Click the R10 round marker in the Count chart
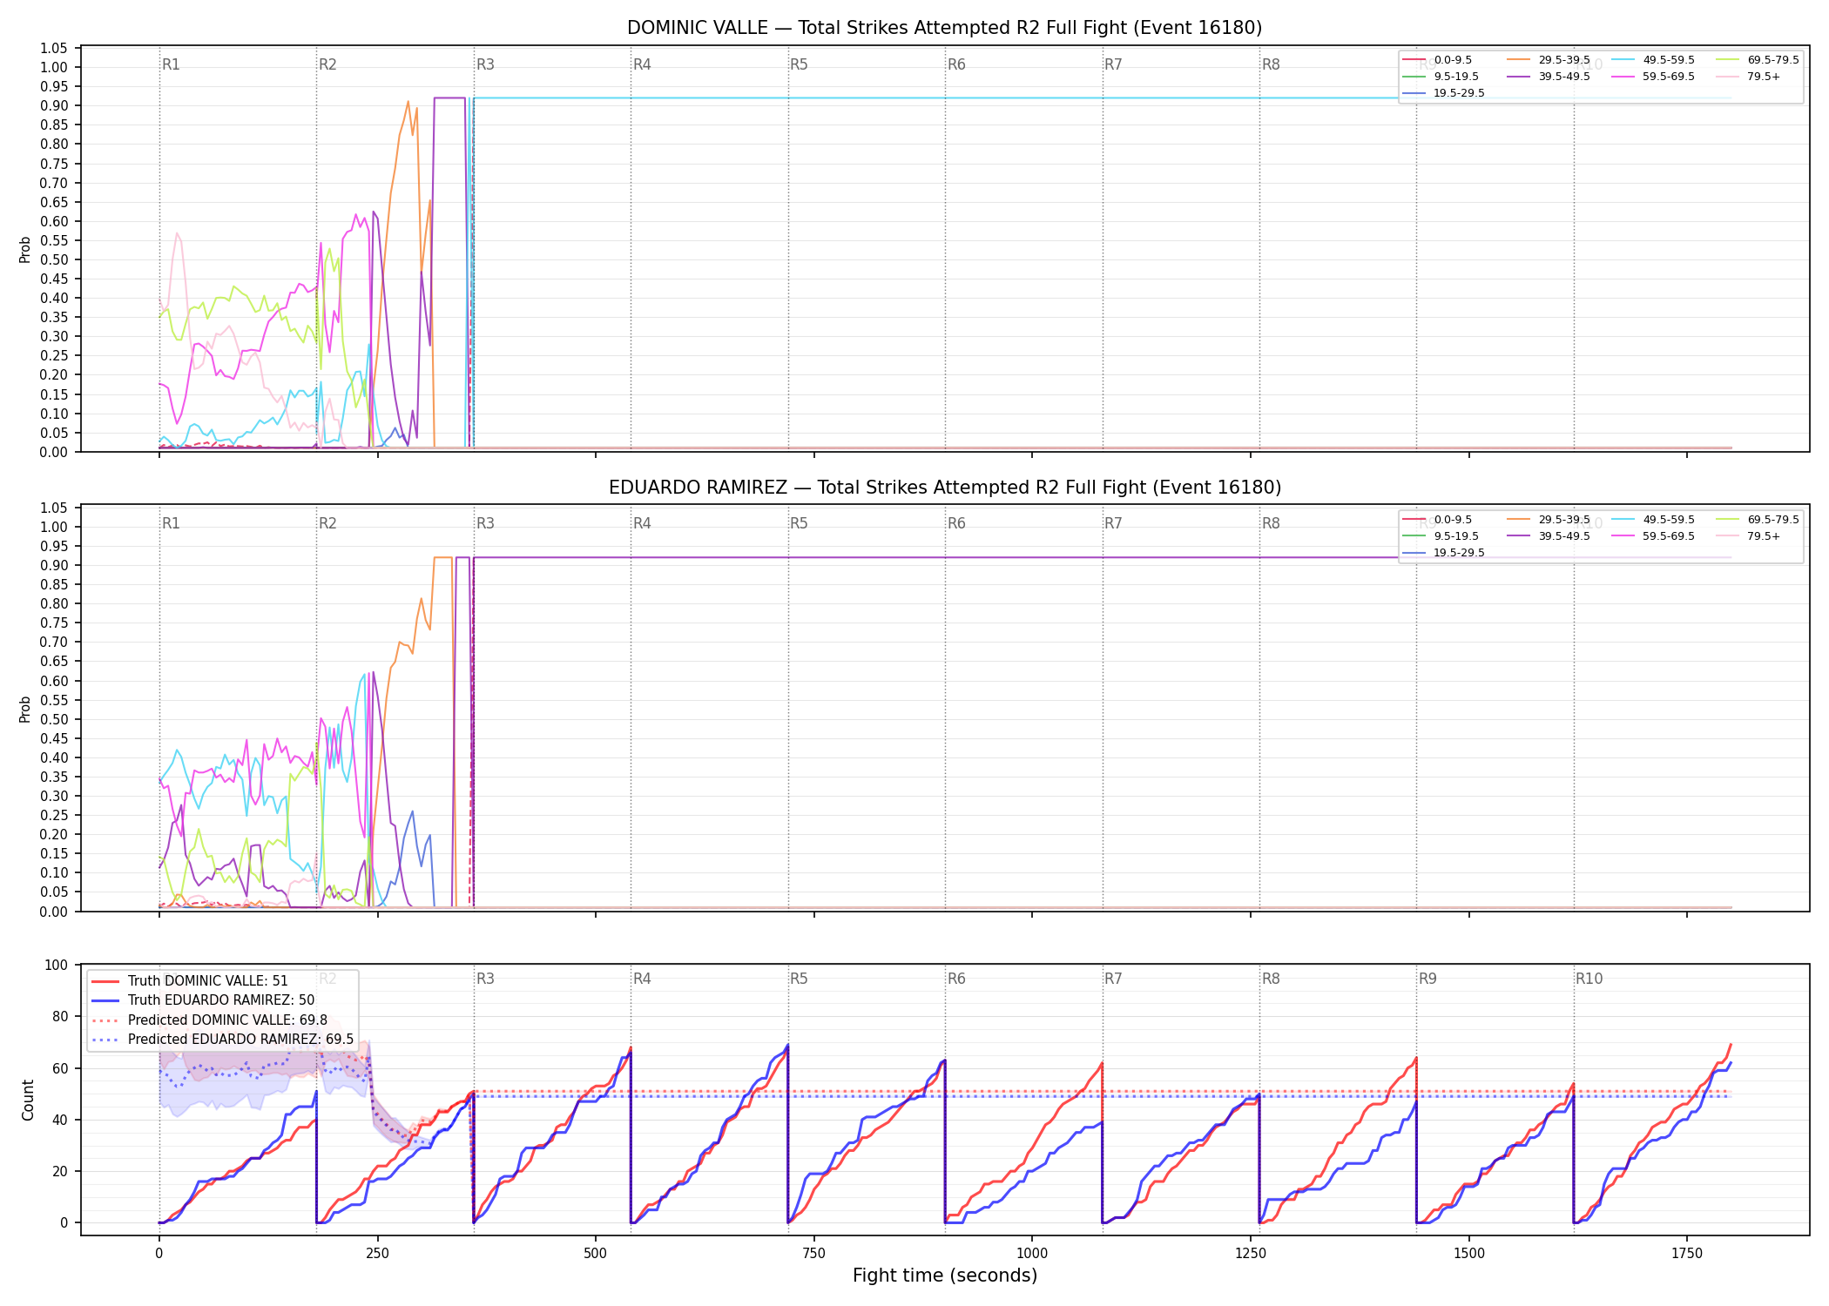 [x=1589, y=979]
